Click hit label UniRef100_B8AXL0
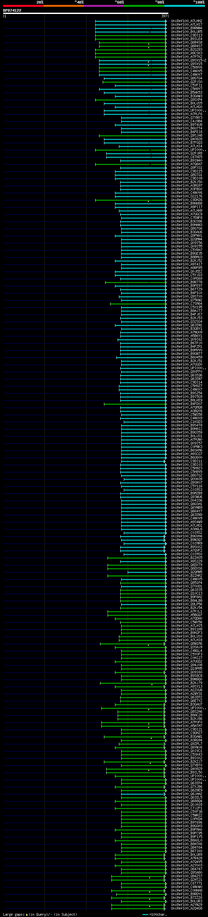The image size is (208, 917). pos(187,841)
